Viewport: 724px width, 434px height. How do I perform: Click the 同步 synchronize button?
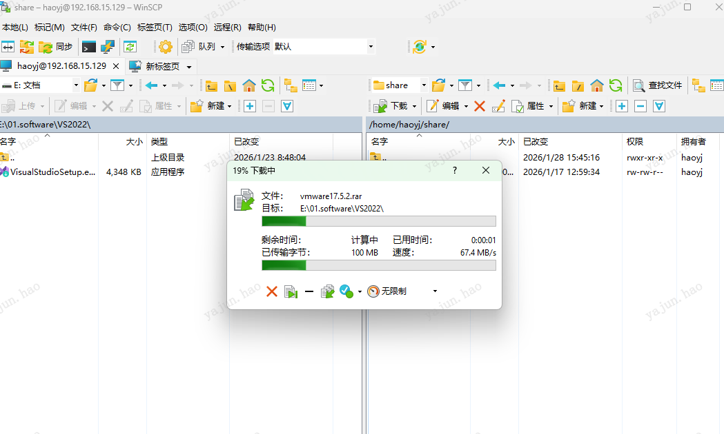(x=55, y=47)
